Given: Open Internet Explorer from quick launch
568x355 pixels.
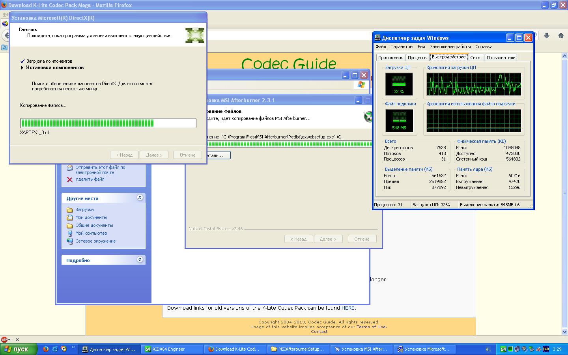Looking at the screenshot, I should click(x=55, y=349).
